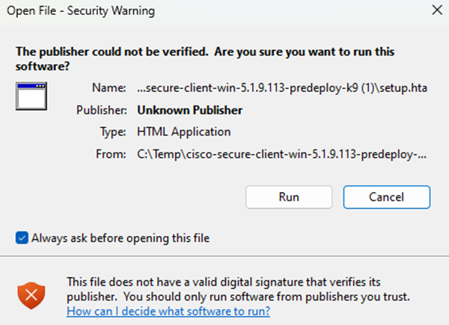The height and width of the screenshot is (325, 449).
Task: Open the 'How can I decide' help link
Action: pyautogui.click(x=168, y=311)
